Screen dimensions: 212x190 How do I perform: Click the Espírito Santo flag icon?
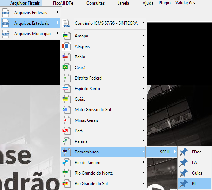[x=66, y=89]
